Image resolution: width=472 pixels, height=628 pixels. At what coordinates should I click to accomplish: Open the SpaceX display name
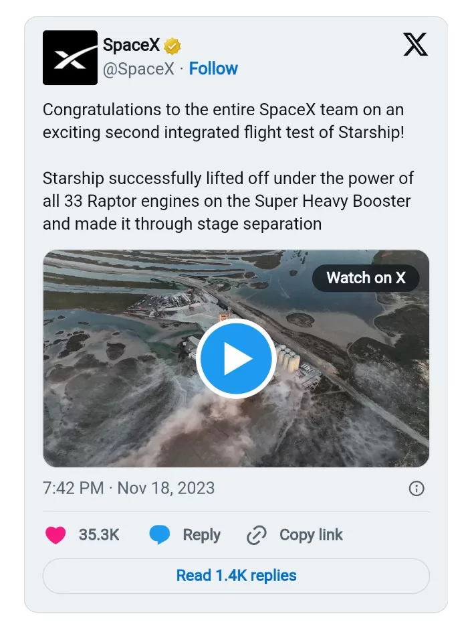pos(131,46)
